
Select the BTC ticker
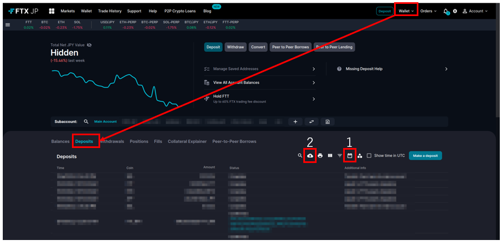pyautogui.click(x=45, y=25)
